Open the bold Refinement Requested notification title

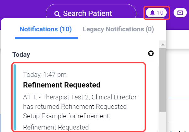coord(62,85)
